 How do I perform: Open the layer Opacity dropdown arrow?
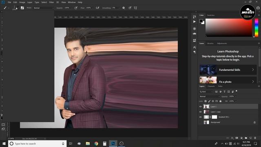point(236,96)
